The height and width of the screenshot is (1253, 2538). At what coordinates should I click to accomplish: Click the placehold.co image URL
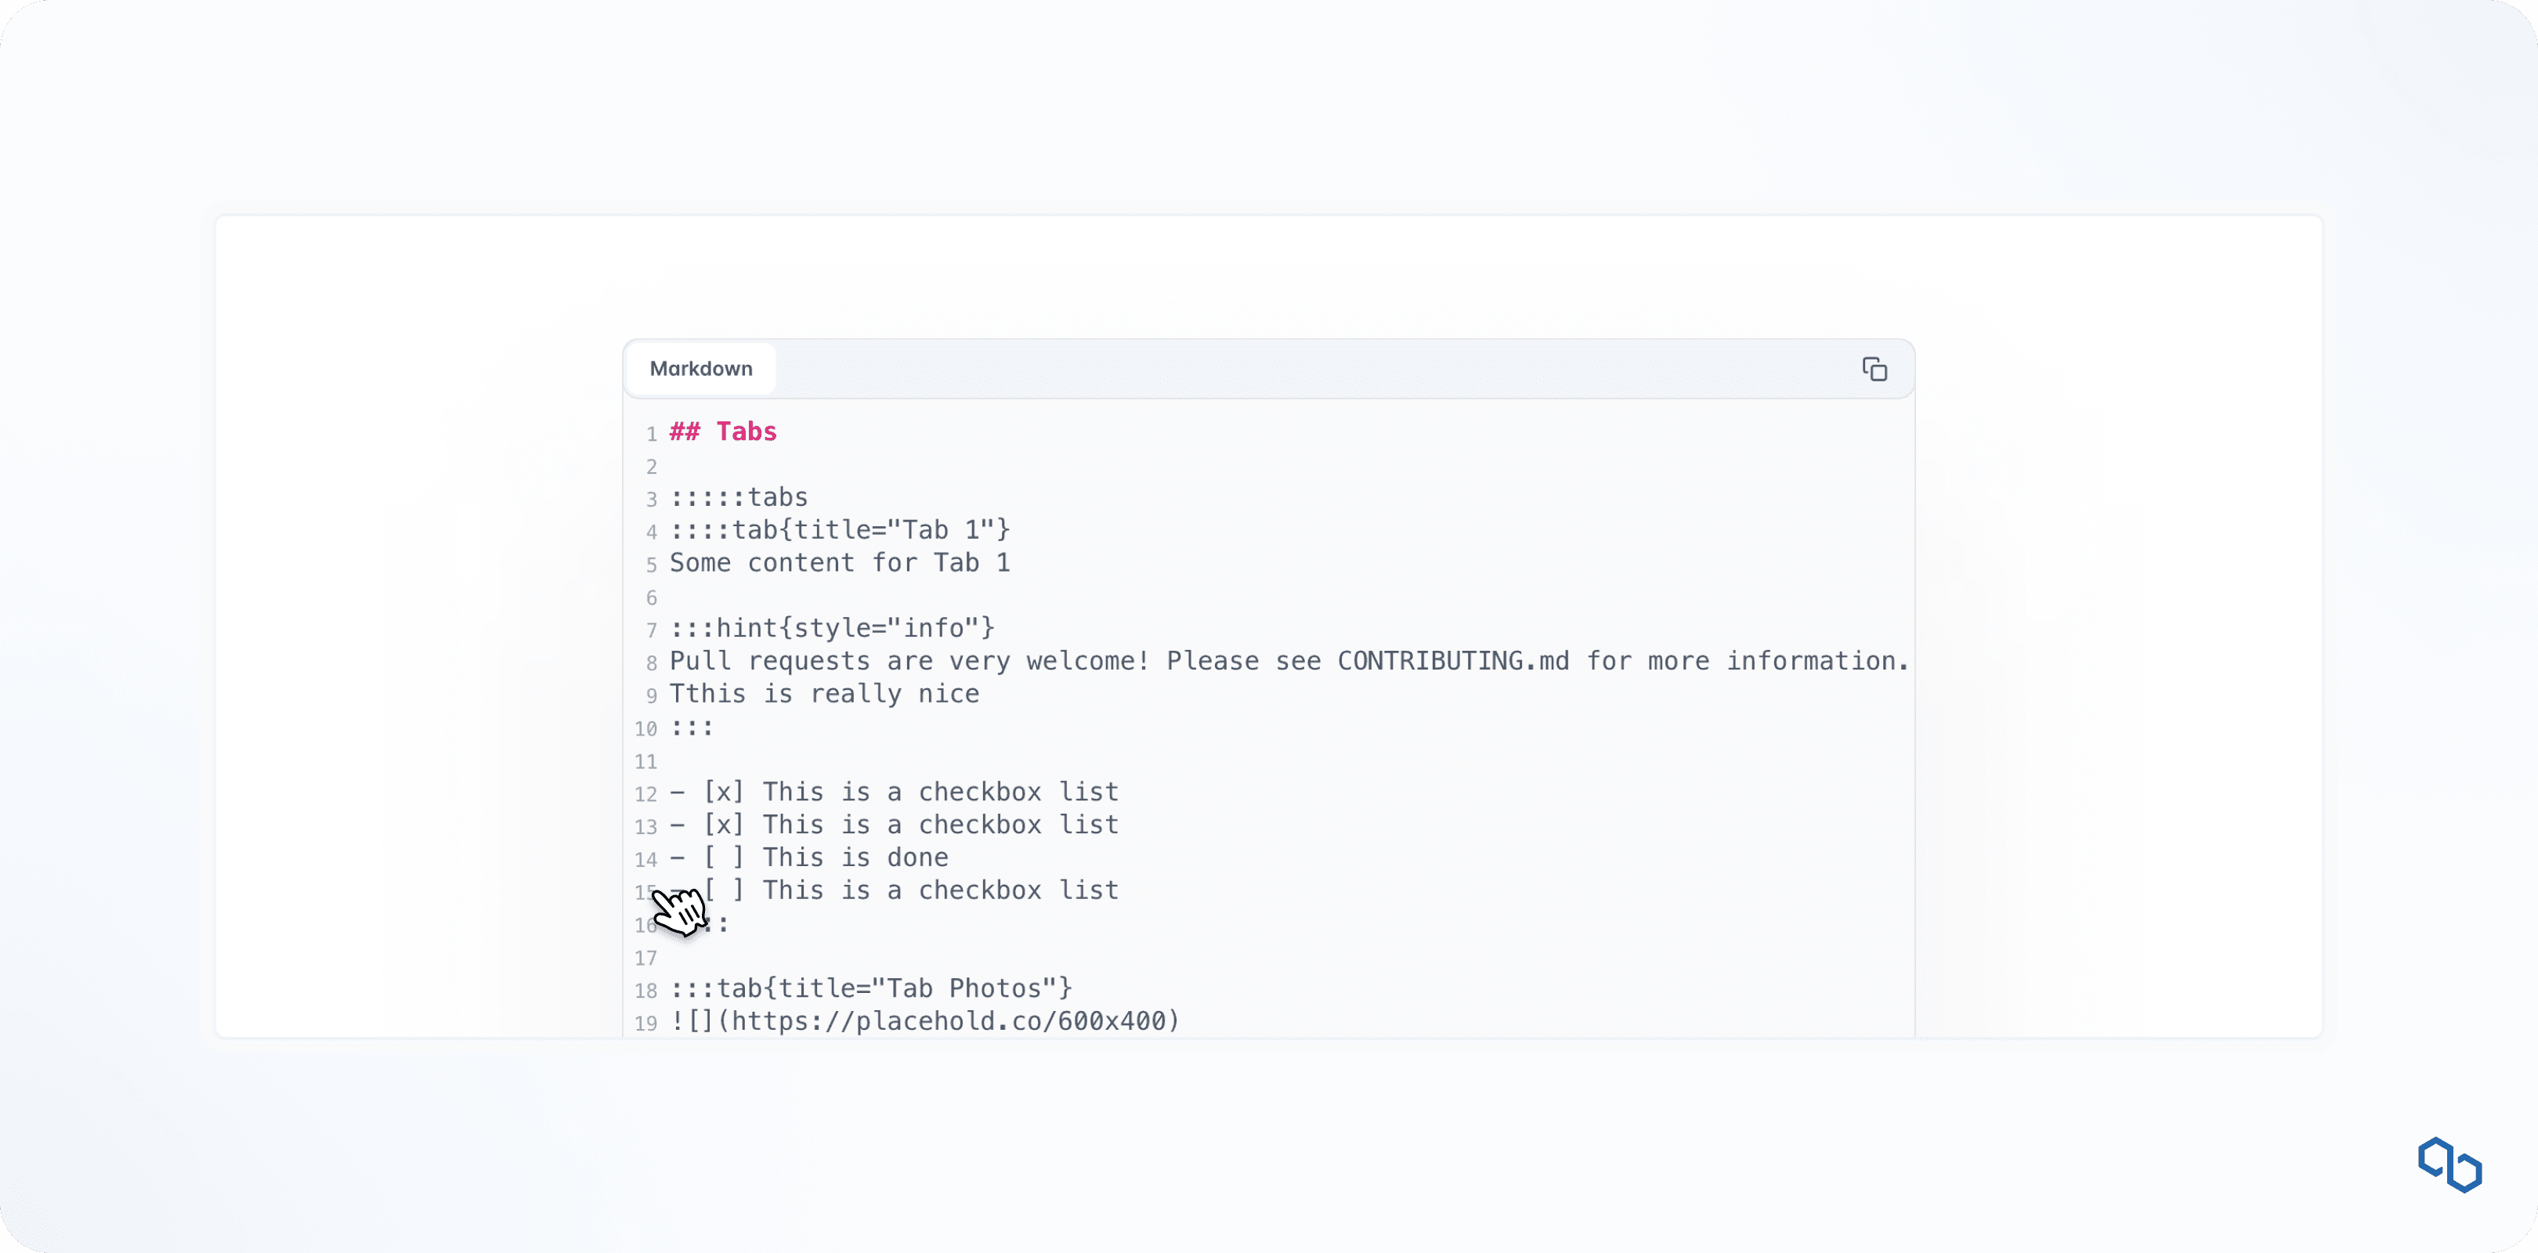949,1020
